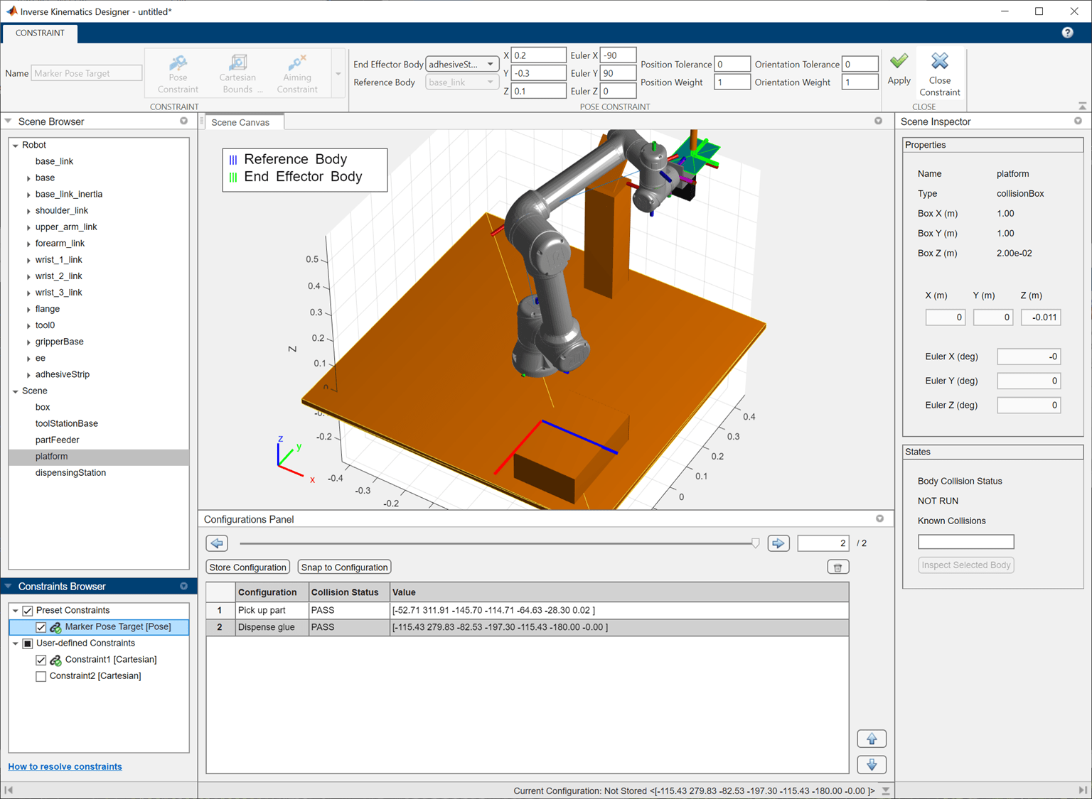
Task: Click the Close Constraint X icon
Action: click(939, 62)
